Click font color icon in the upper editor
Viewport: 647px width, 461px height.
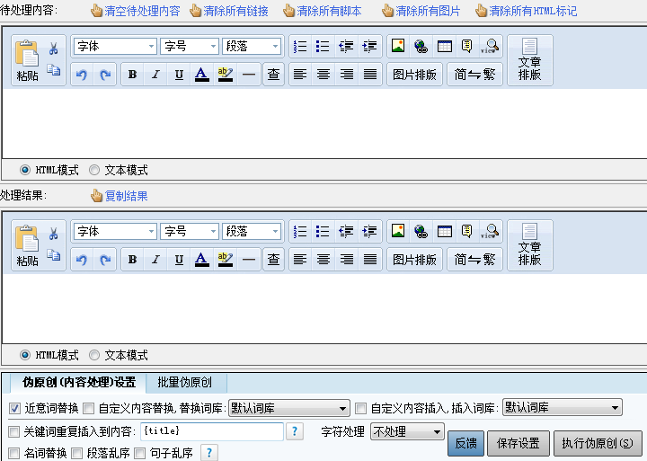coord(202,75)
